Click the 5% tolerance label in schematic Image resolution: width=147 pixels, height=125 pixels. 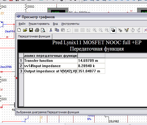click(89, 119)
